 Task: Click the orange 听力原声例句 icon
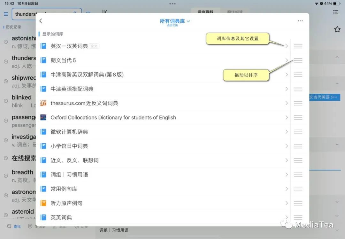tap(43, 203)
